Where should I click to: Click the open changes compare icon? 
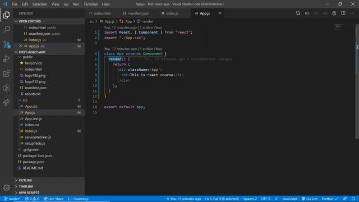pyautogui.click(x=298, y=13)
